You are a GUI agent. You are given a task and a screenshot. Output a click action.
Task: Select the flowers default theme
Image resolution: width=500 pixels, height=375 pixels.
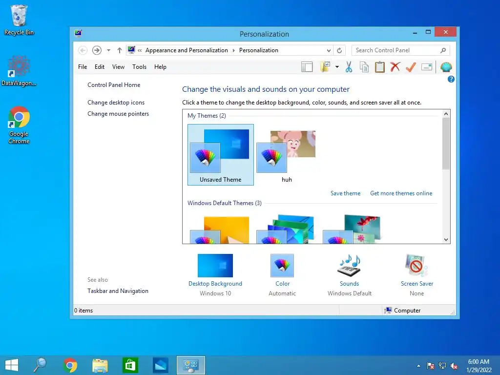353,229
